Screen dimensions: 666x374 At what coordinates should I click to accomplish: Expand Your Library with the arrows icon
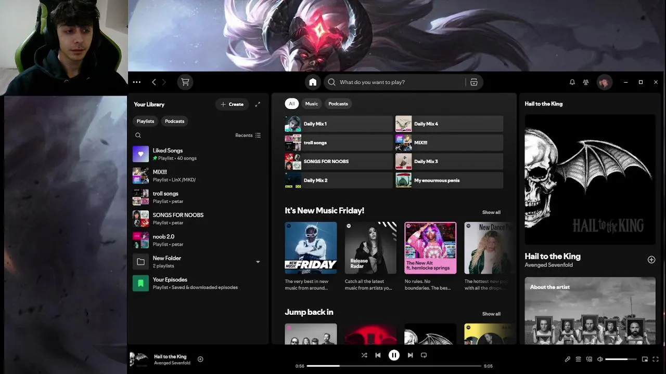click(258, 104)
